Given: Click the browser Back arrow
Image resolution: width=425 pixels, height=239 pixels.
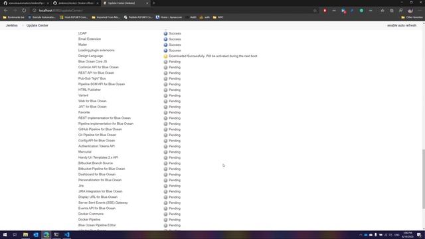Looking at the screenshot, I should [6, 11].
